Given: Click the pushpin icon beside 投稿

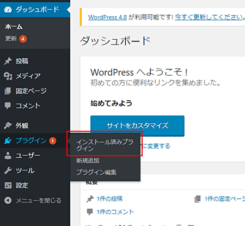Looking at the screenshot, I should tap(8, 61).
